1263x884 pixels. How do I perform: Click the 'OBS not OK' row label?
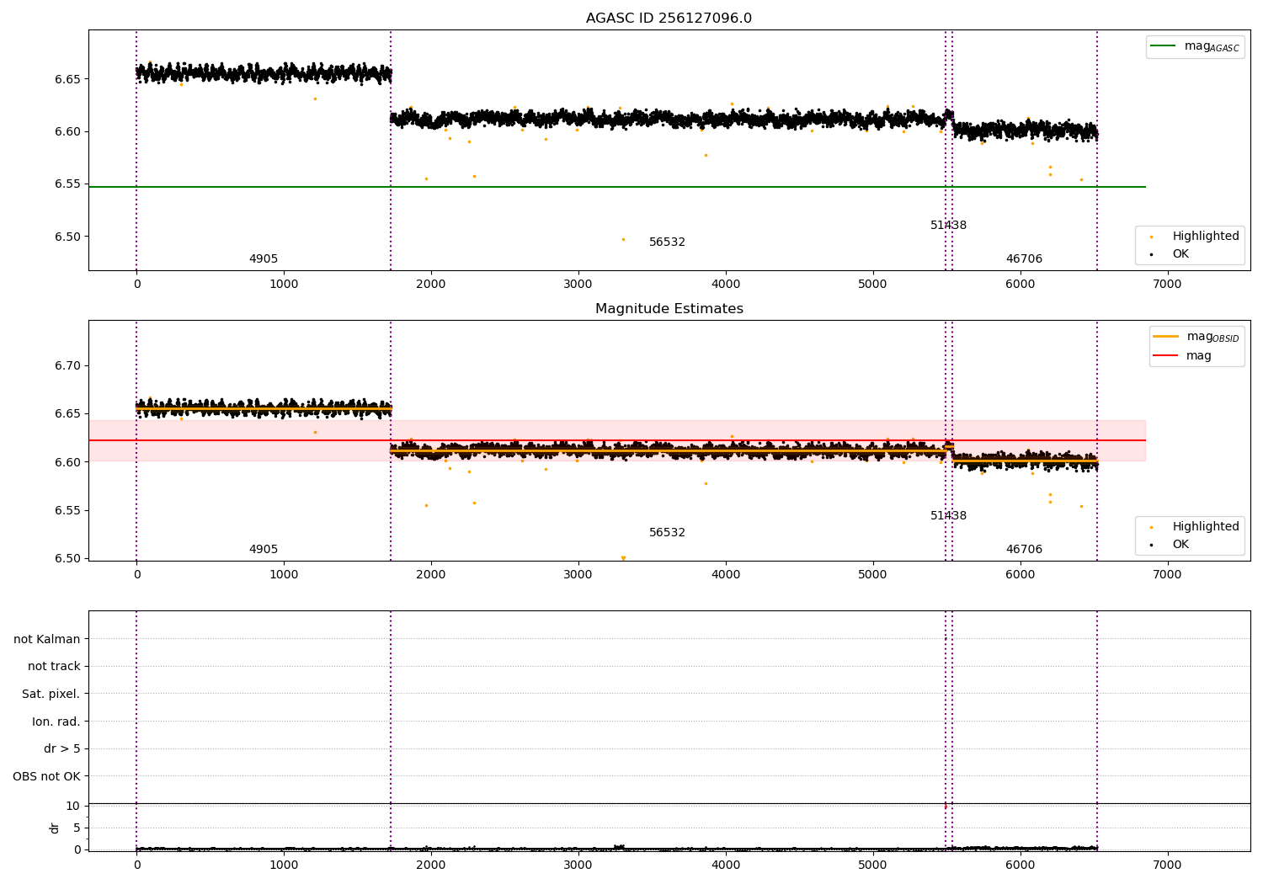47,777
